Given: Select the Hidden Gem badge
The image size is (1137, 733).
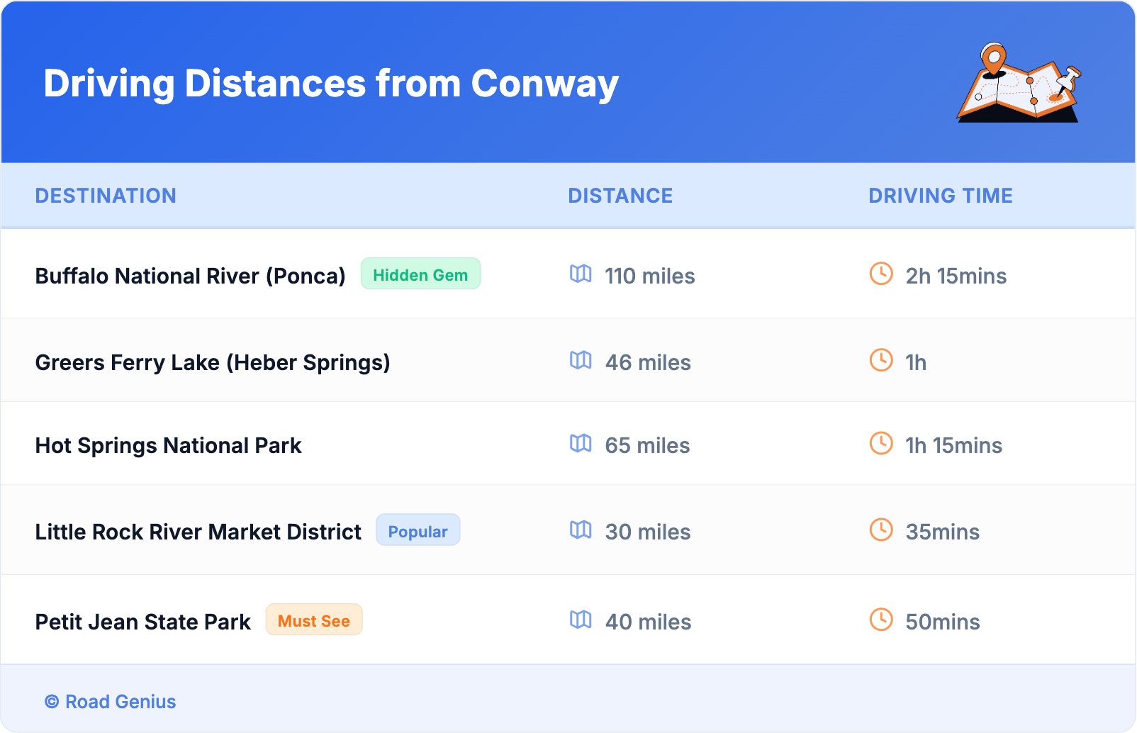Looking at the screenshot, I should tap(420, 274).
